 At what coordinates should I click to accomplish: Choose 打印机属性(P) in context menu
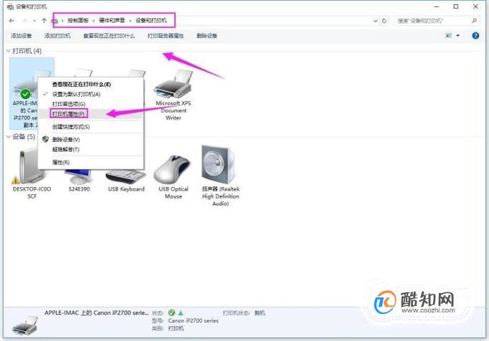pos(91,114)
